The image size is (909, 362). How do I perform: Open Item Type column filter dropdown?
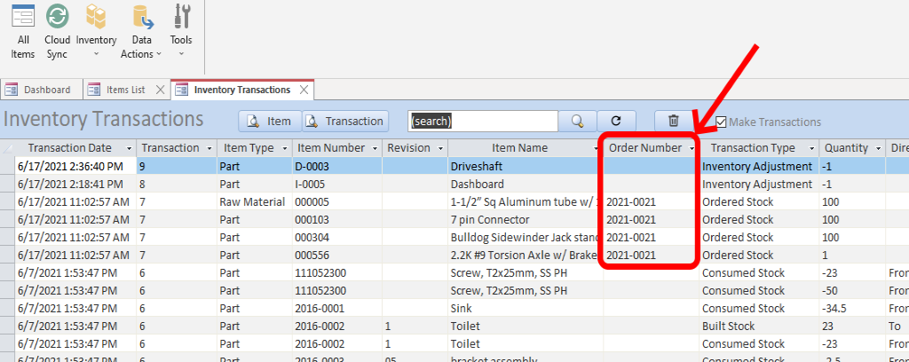[284, 148]
